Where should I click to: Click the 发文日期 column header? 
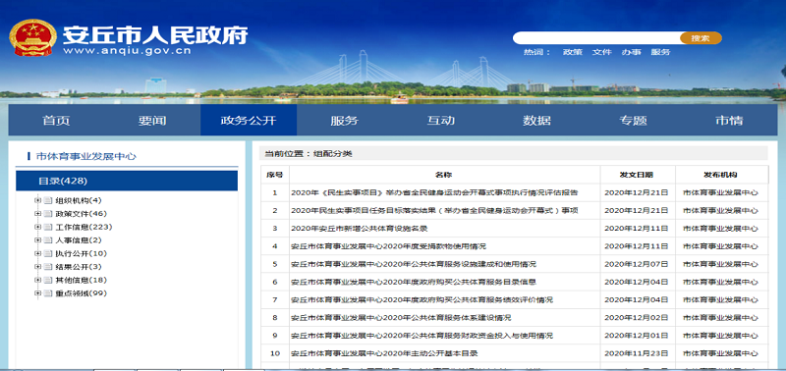tap(637, 175)
